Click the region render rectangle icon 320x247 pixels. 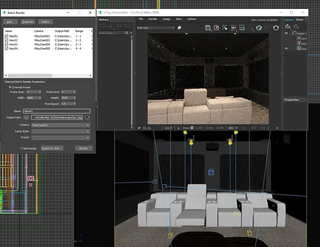[242, 28]
